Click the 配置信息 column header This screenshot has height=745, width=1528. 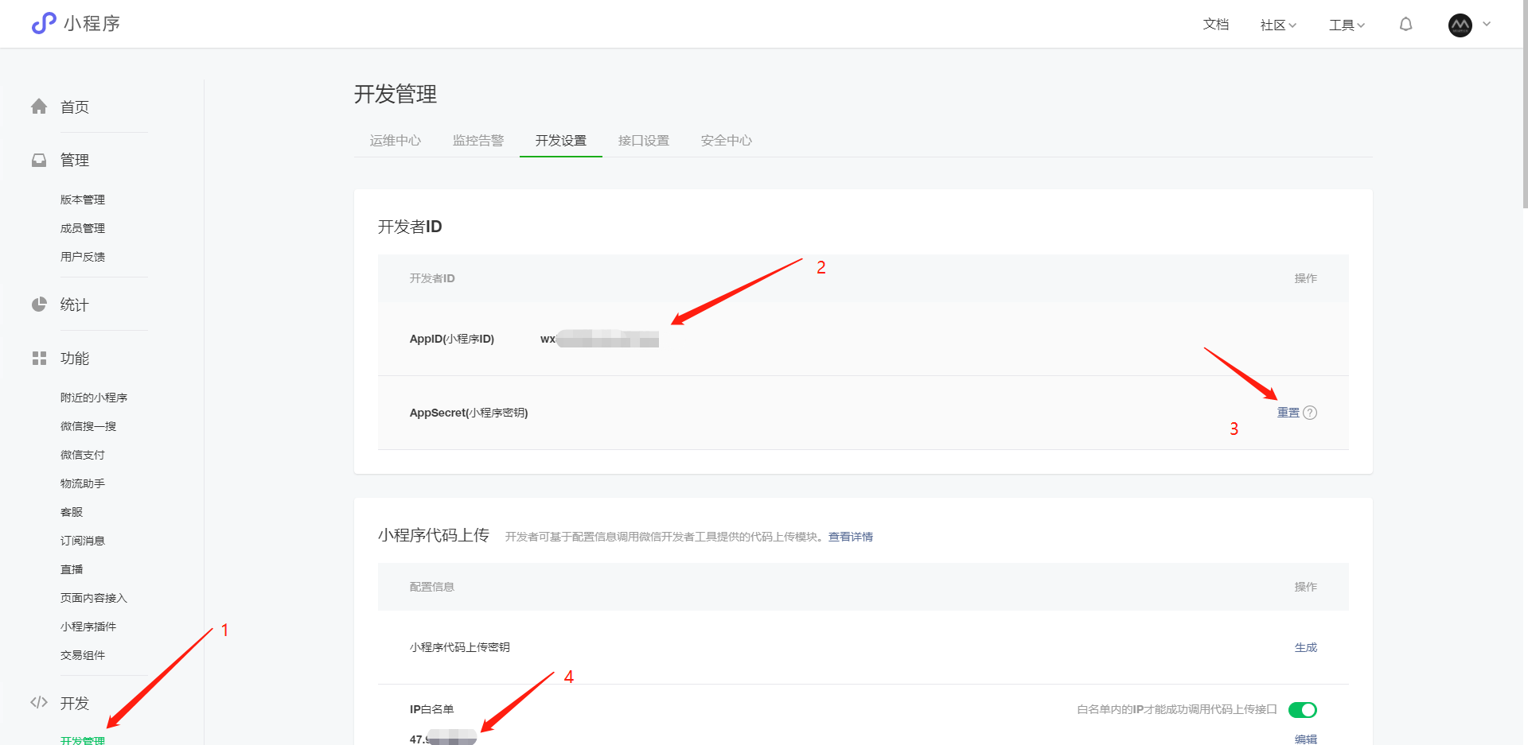coord(432,587)
